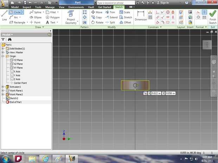
Task: Select the Text tool
Action: pos(51,22)
